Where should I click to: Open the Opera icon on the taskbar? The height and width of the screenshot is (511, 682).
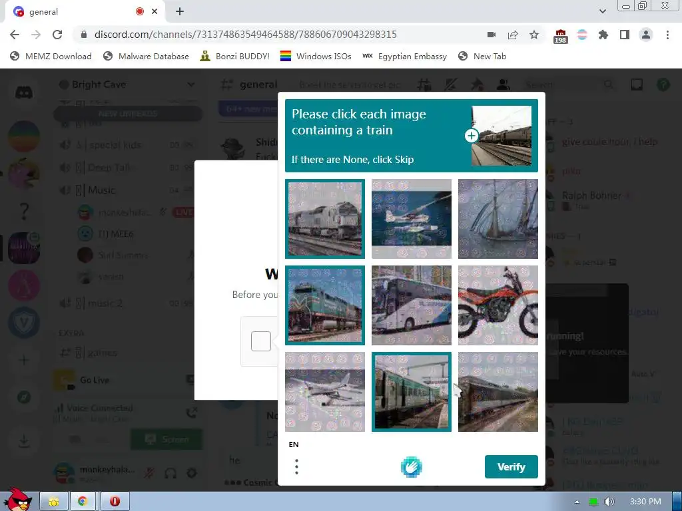coord(115,502)
